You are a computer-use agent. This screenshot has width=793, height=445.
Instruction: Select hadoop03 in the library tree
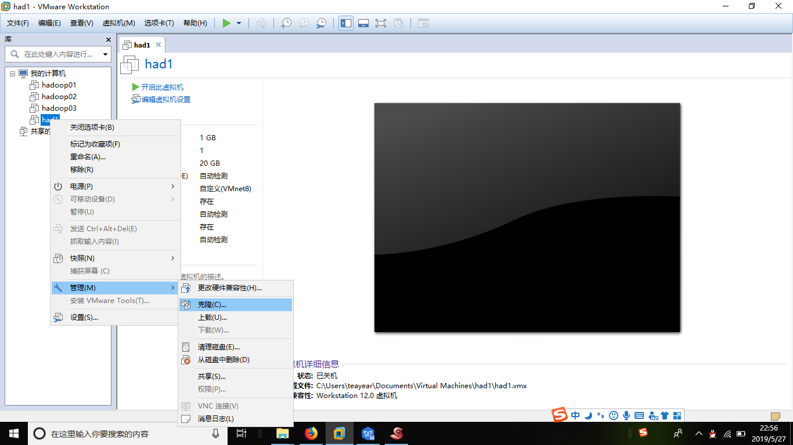59,108
